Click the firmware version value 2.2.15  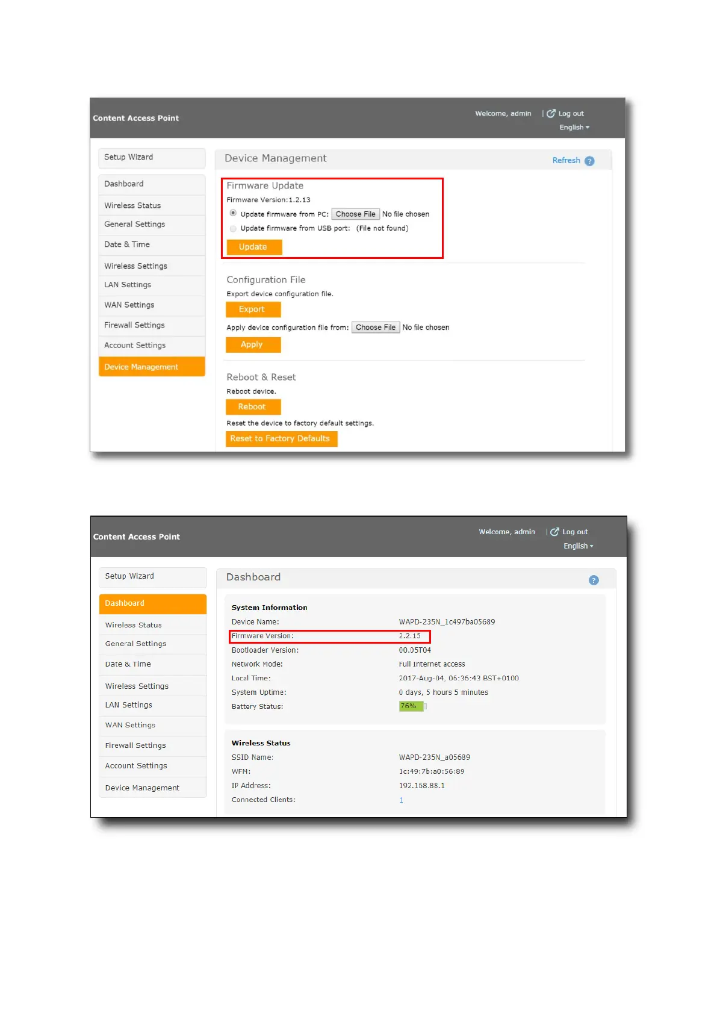click(410, 636)
